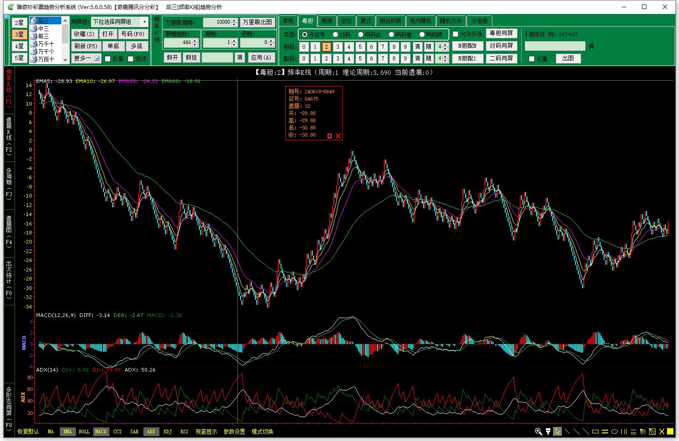Click the paint brush cleanup tool
This screenshot has height=441, width=679.
[548, 432]
